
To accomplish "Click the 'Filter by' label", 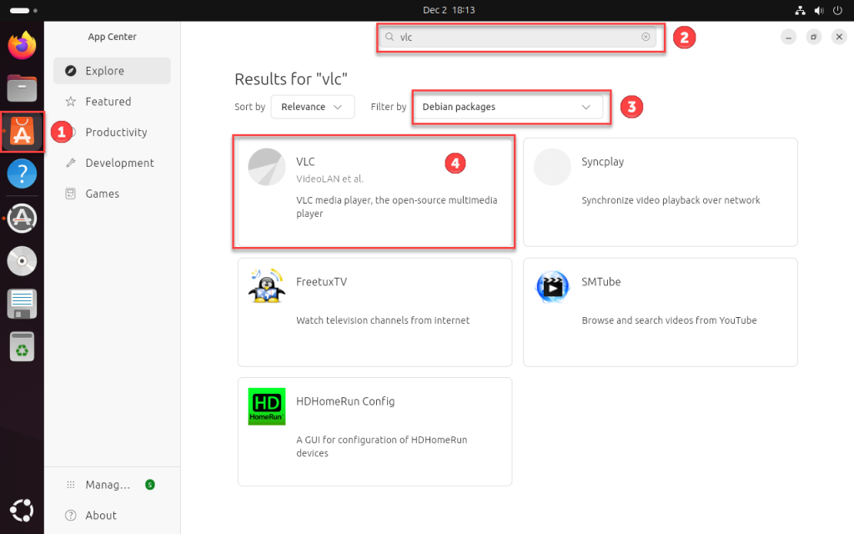I will (x=389, y=107).
